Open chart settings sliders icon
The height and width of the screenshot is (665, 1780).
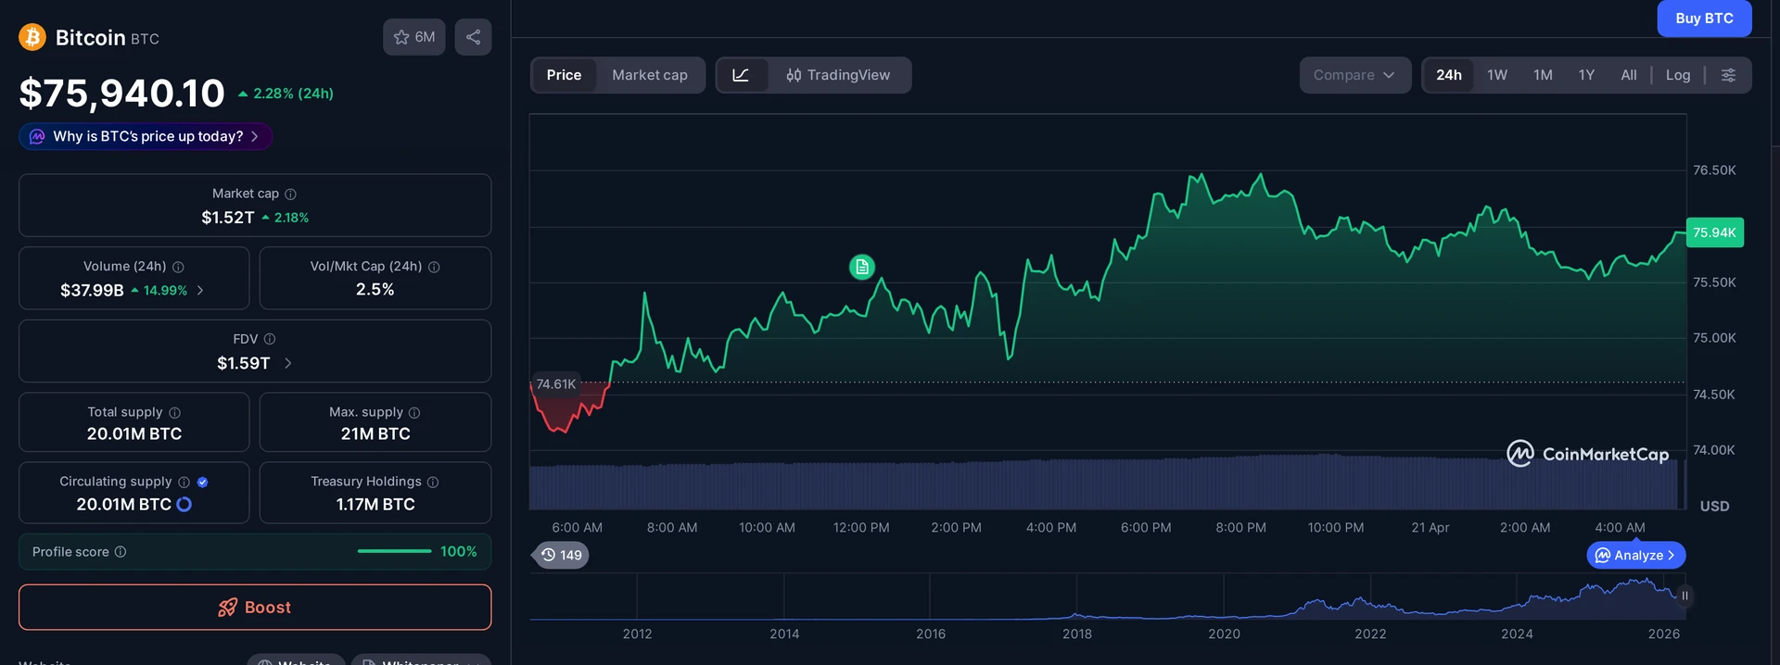coord(1728,75)
